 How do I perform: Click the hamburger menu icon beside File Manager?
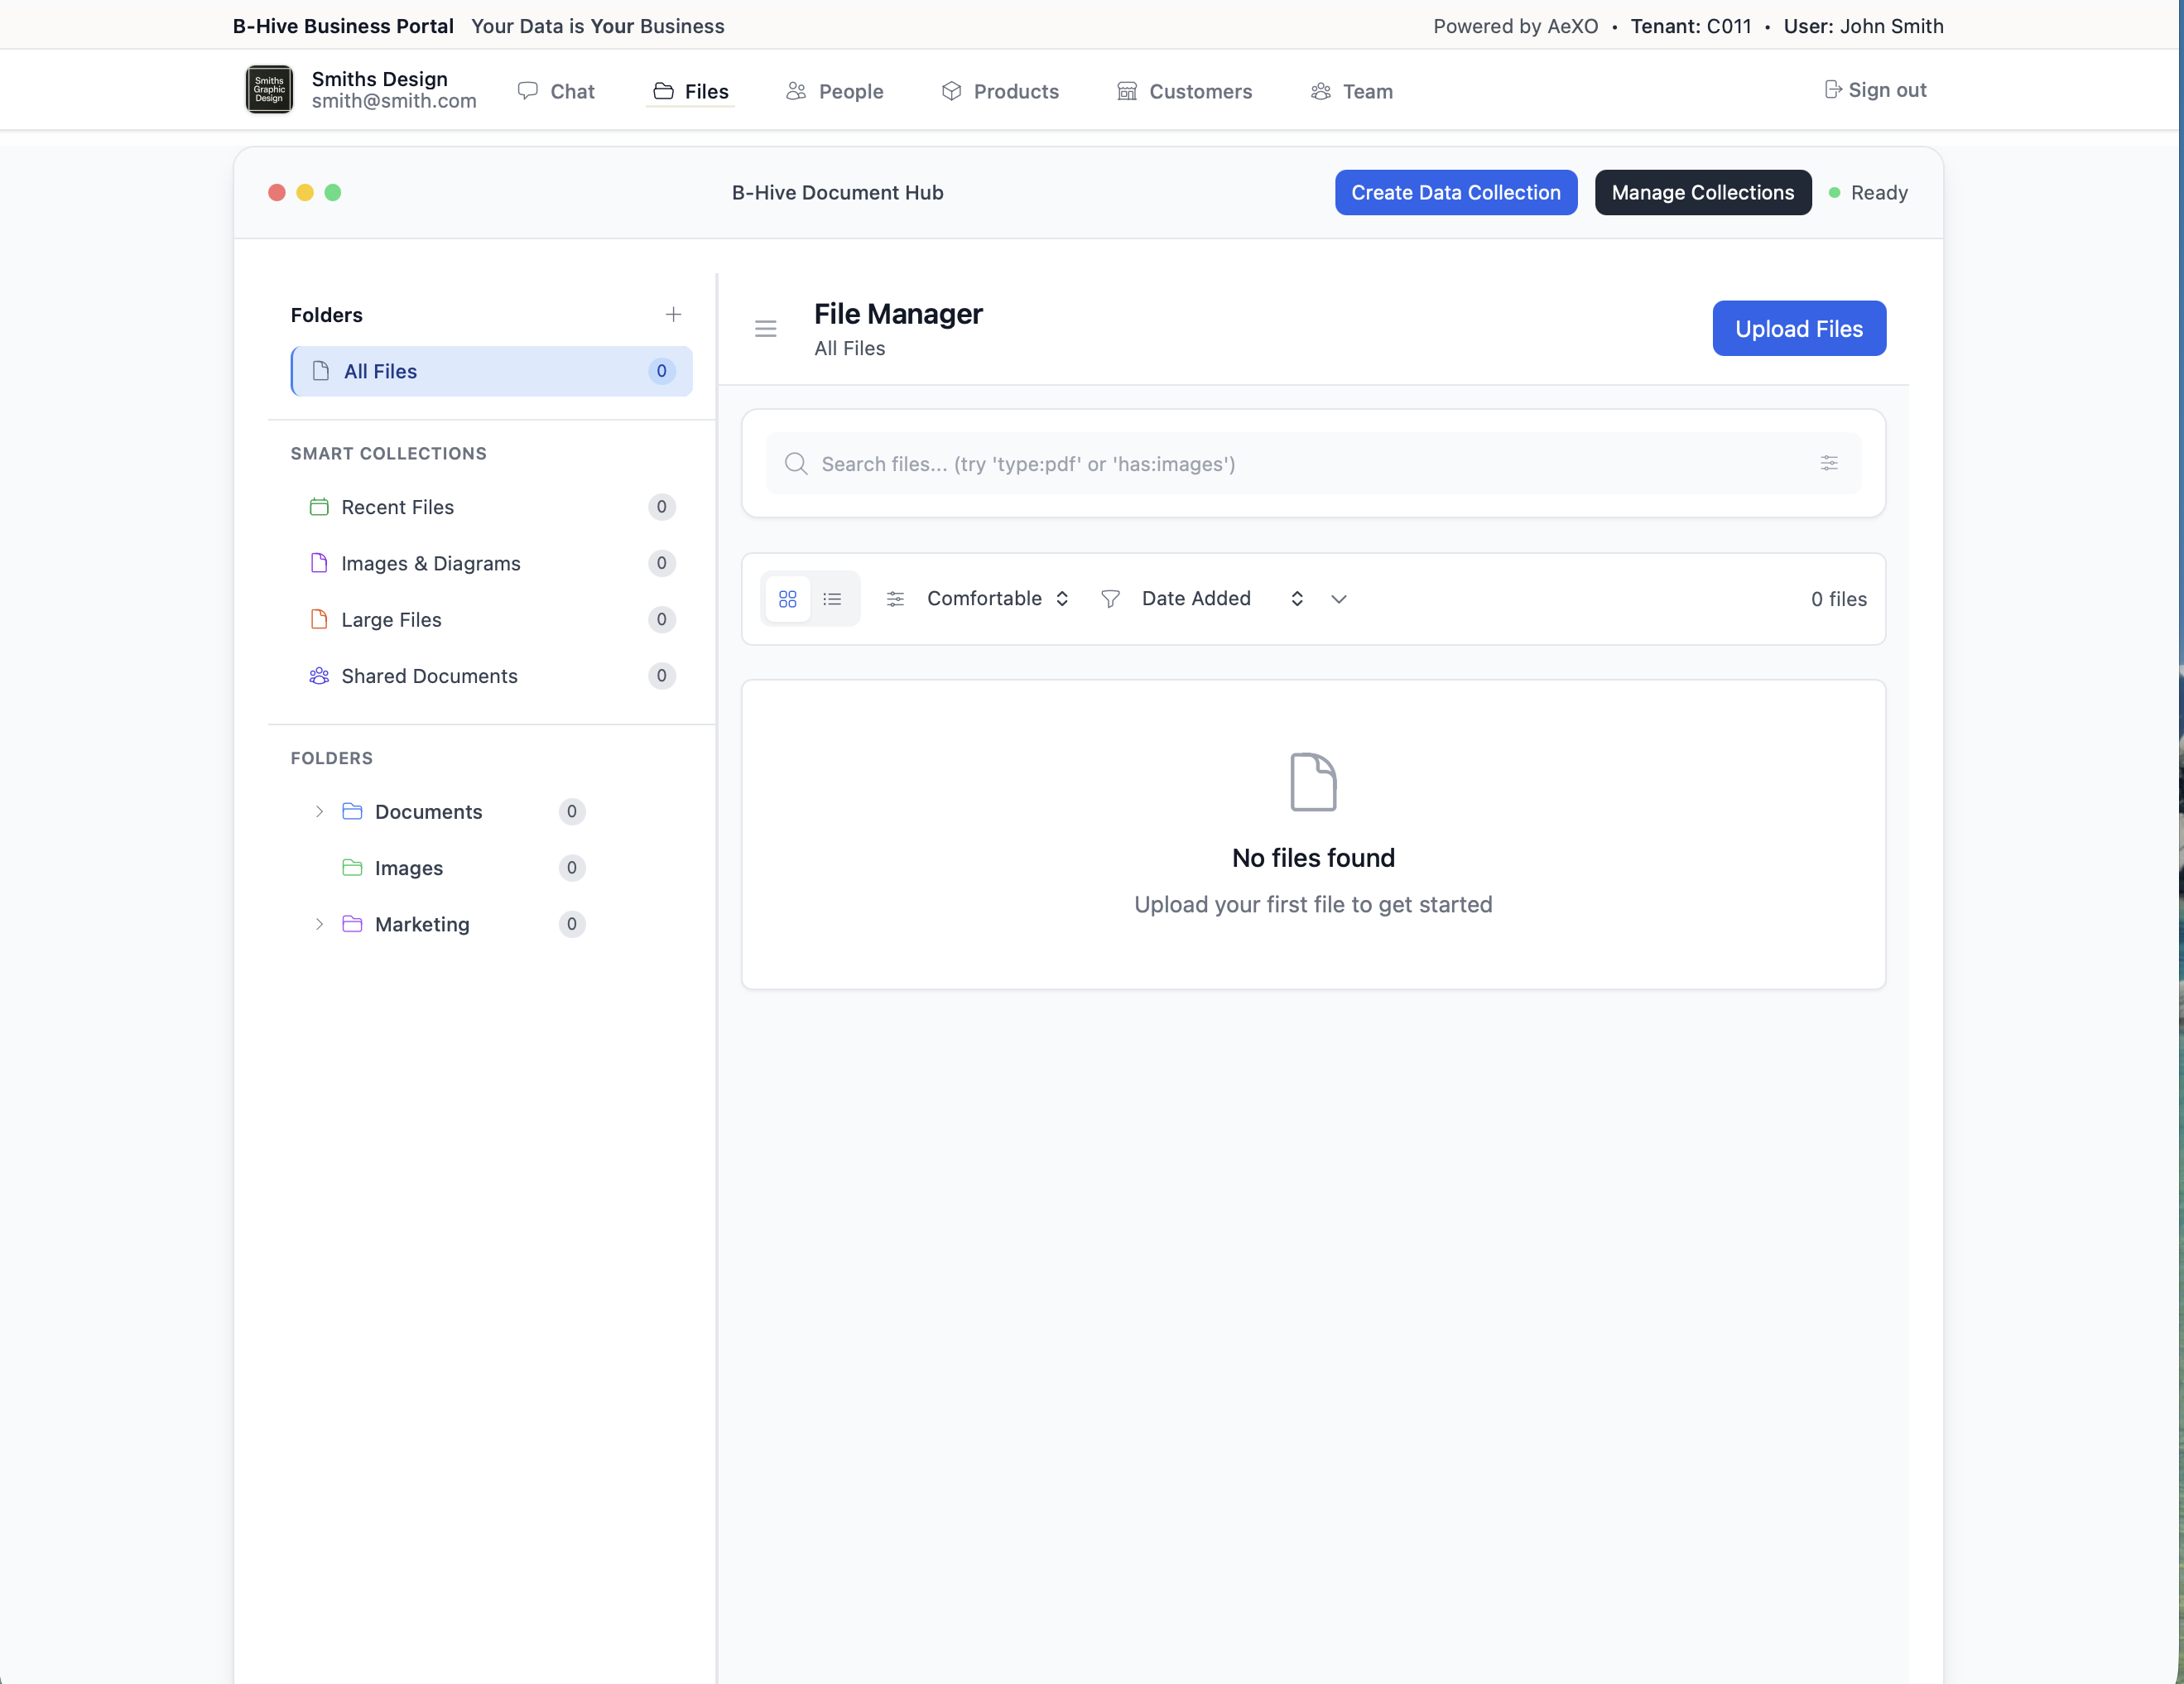click(x=765, y=329)
